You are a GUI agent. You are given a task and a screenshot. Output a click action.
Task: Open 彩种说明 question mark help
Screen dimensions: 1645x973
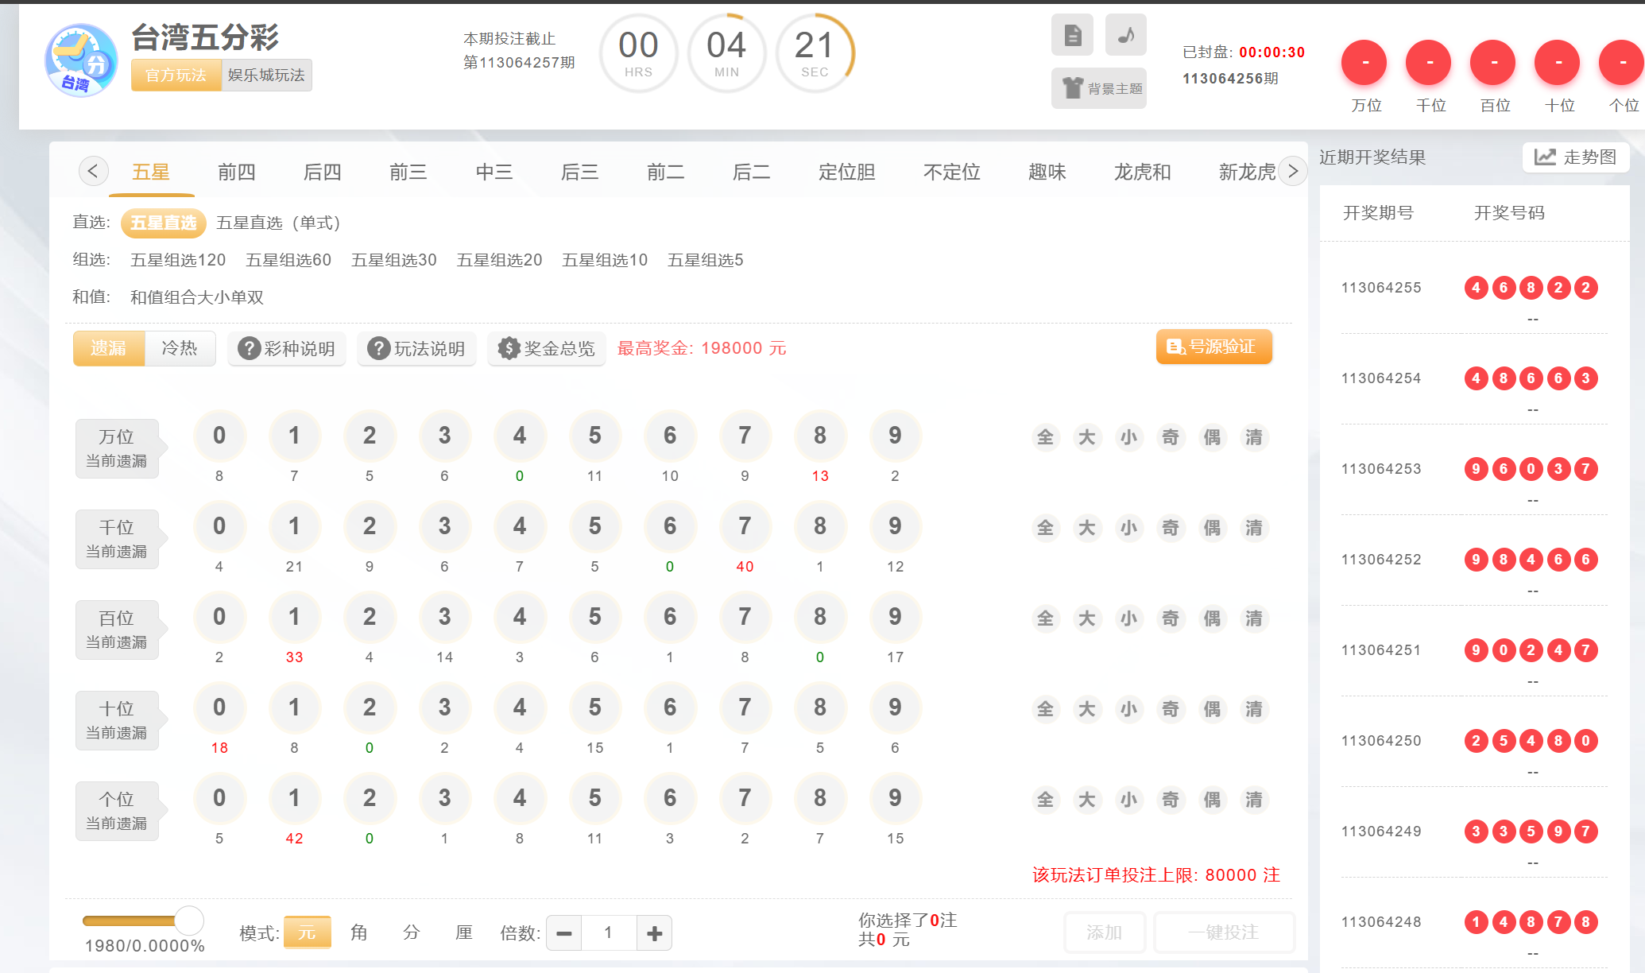point(287,349)
